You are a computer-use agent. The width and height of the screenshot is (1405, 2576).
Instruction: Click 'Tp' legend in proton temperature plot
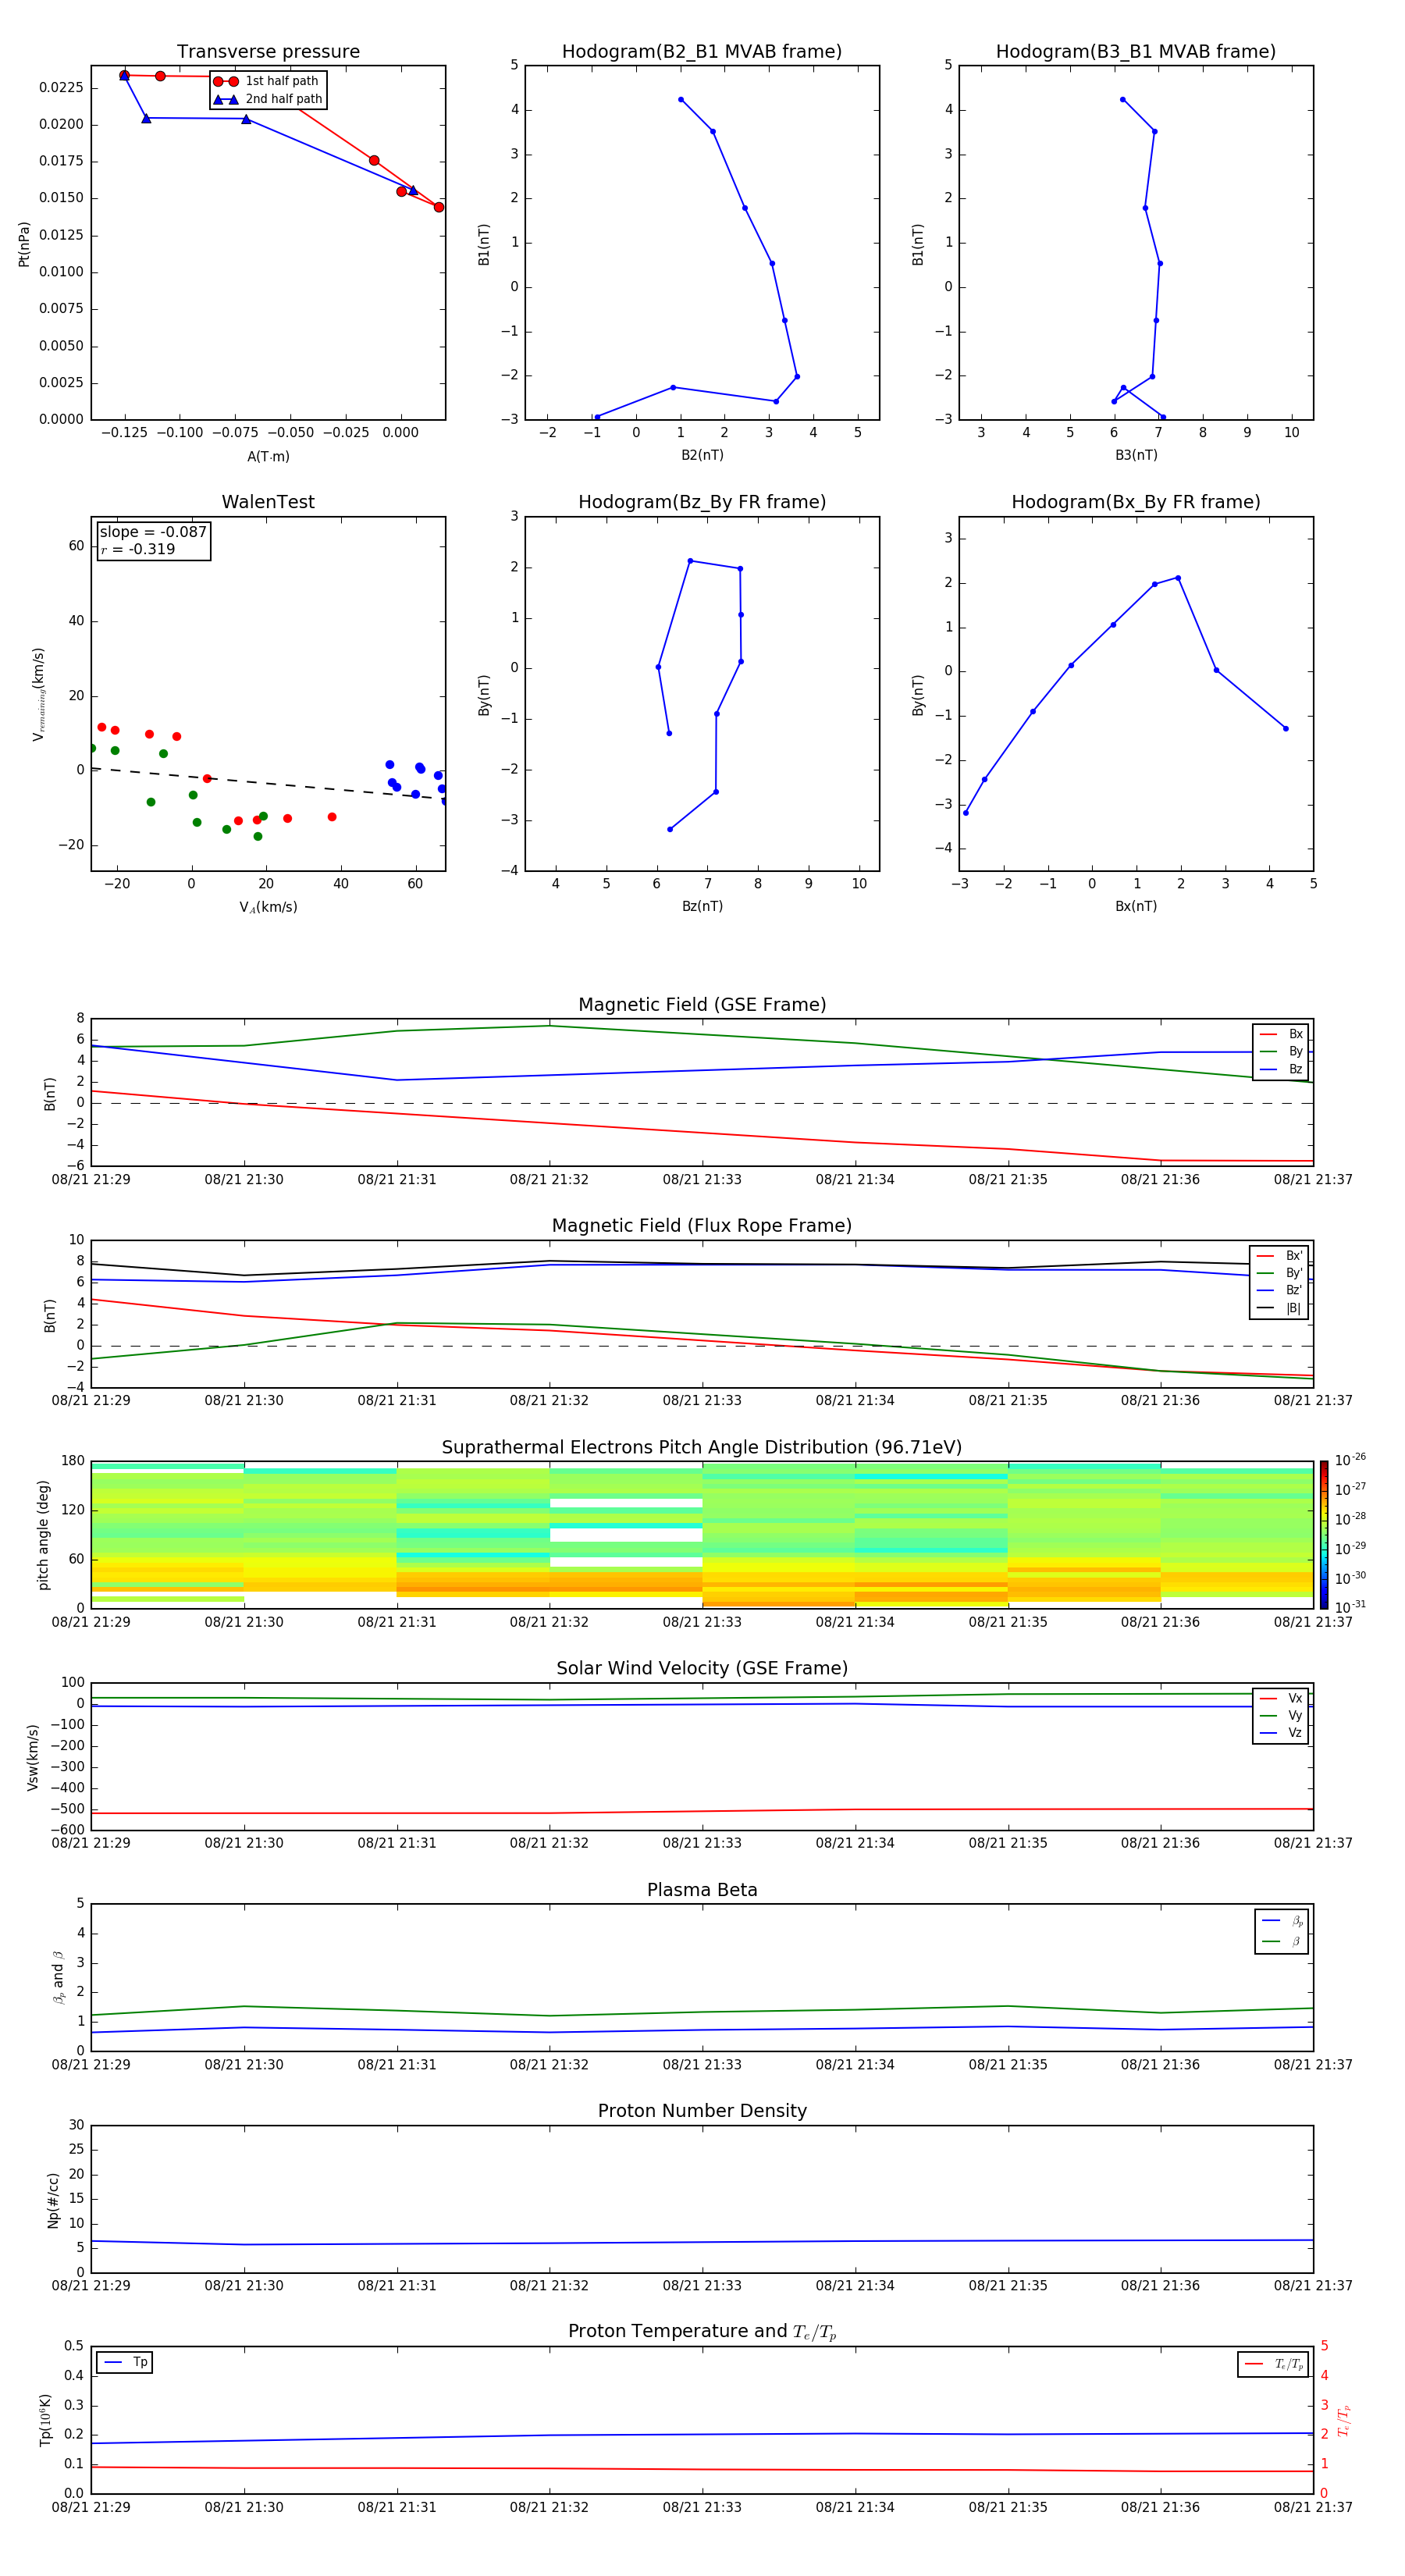click(x=125, y=2362)
